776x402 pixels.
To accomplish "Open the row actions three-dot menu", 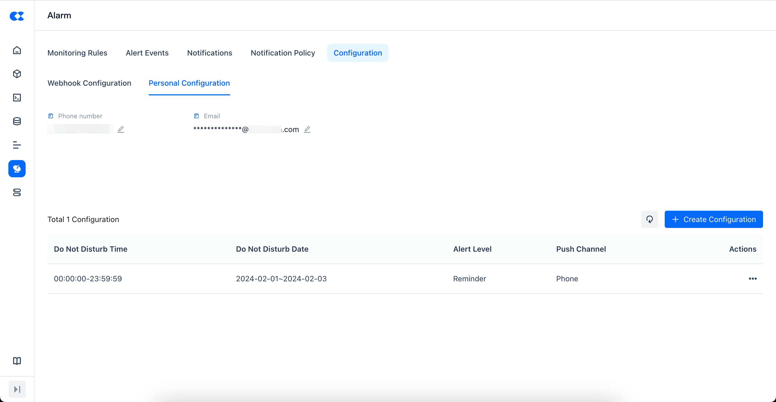I will (x=753, y=279).
